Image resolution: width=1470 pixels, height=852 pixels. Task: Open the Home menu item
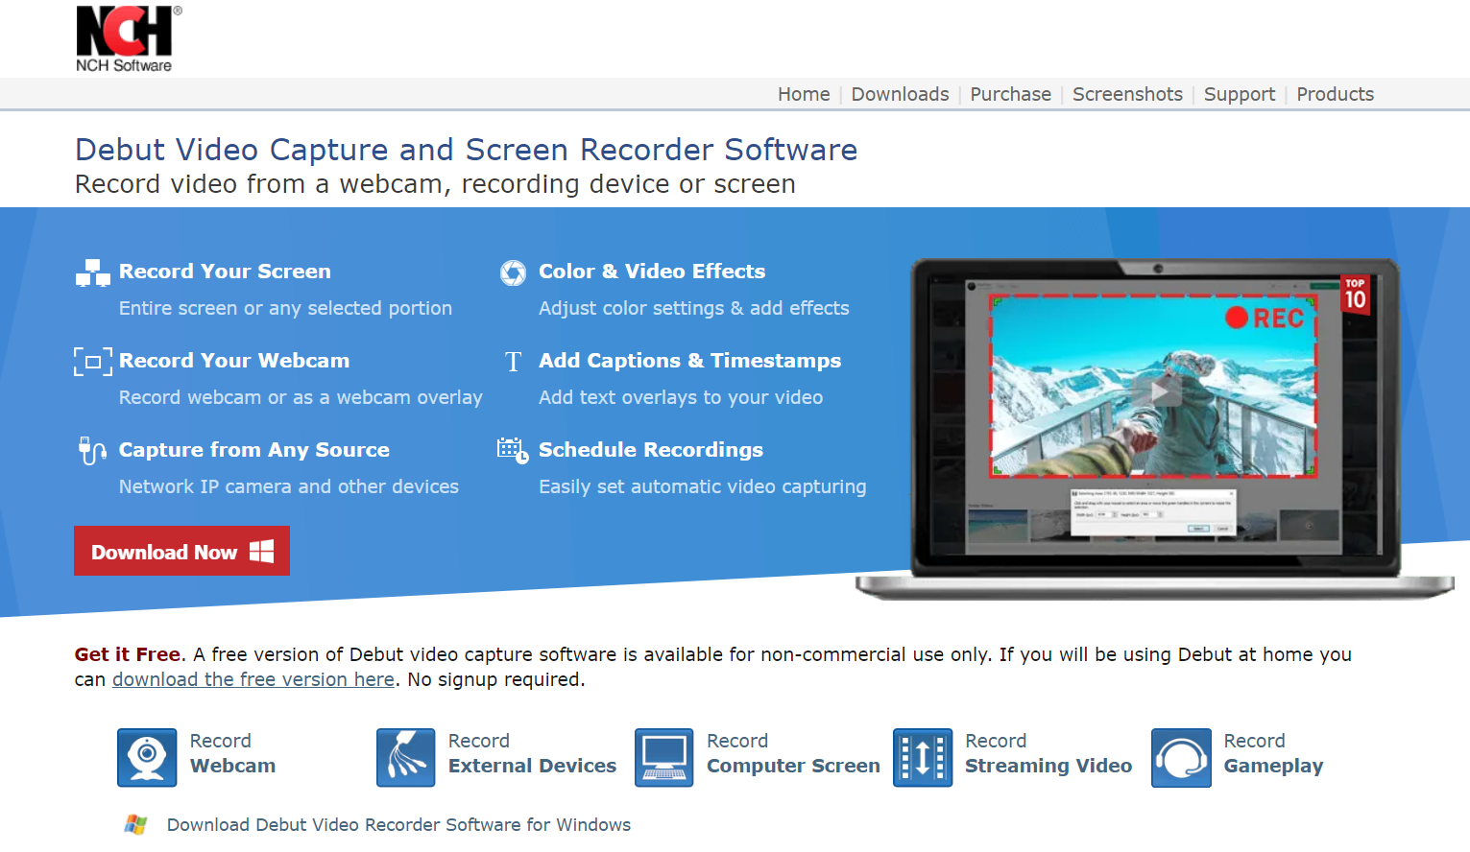pos(804,94)
